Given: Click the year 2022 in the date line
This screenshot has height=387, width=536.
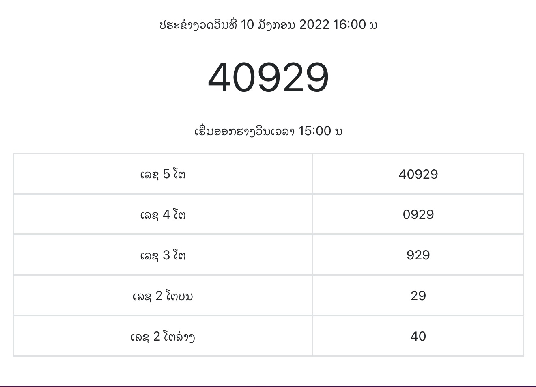Looking at the screenshot, I should click(314, 25).
